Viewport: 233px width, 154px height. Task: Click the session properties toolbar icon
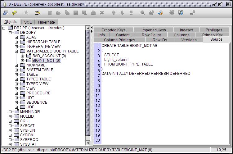6,13
